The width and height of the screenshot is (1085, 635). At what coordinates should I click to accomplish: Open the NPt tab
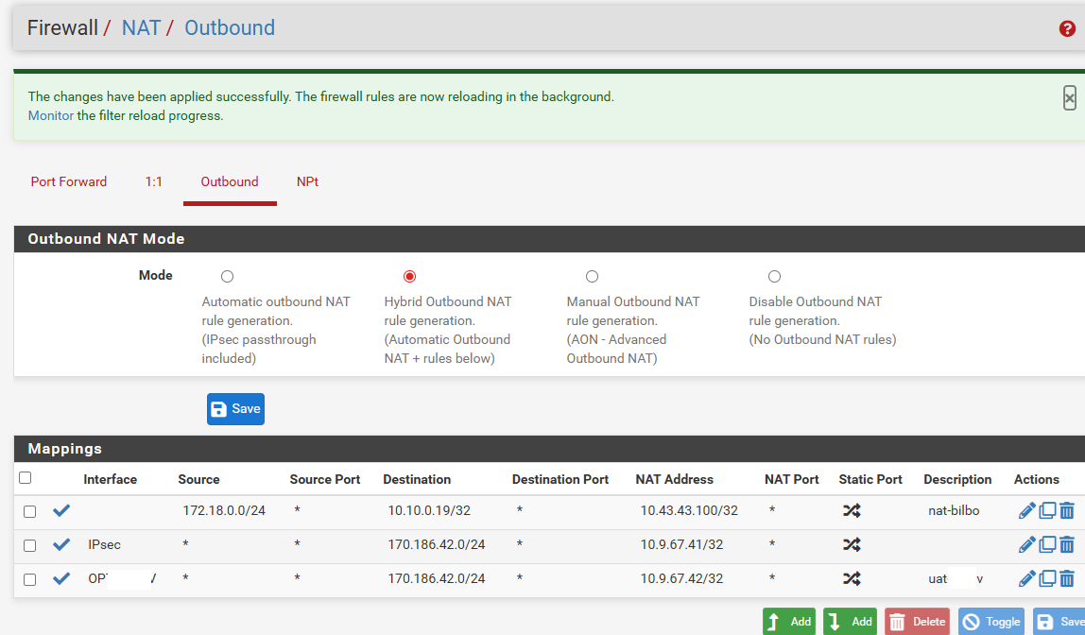coord(307,181)
